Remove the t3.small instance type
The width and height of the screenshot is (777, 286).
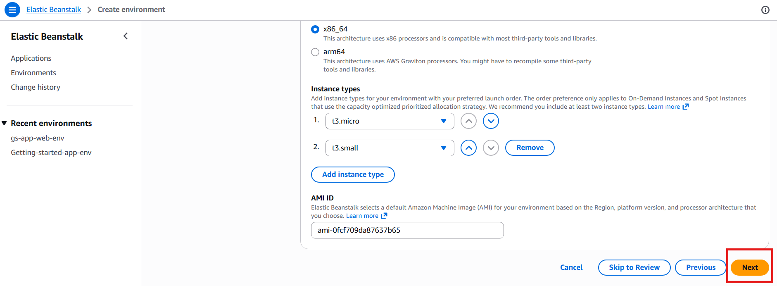point(530,148)
